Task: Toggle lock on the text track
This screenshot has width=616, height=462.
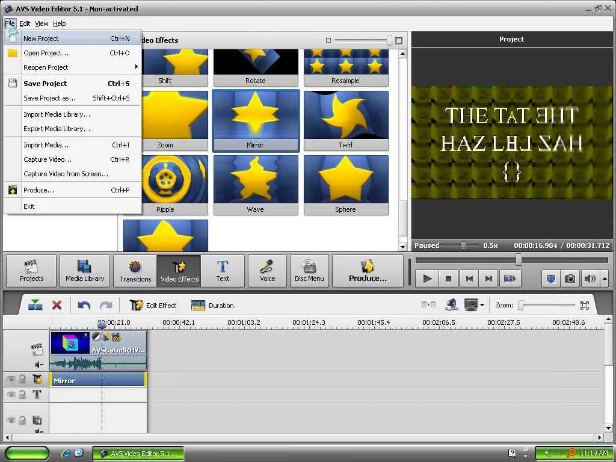Action: coord(22,395)
